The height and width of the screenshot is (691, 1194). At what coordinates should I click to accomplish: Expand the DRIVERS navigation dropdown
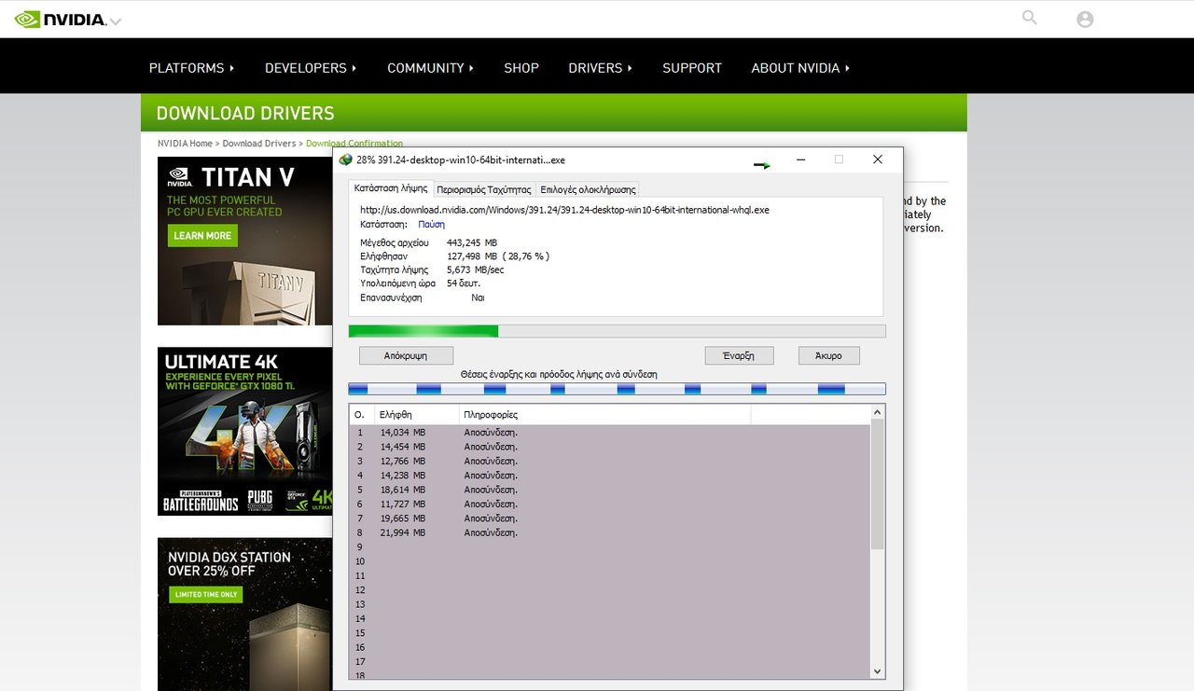pos(600,68)
